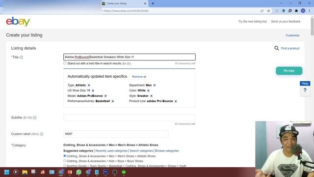Show Custom label SKU info icon

tap(42, 134)
